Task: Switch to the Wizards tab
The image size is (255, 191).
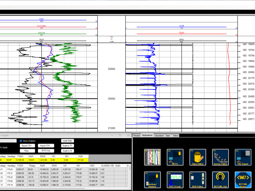Action: [137, 136]
